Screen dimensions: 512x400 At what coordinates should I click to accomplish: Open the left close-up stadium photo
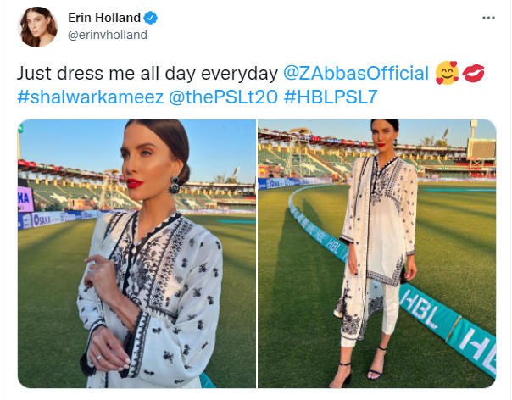(136, 253)
